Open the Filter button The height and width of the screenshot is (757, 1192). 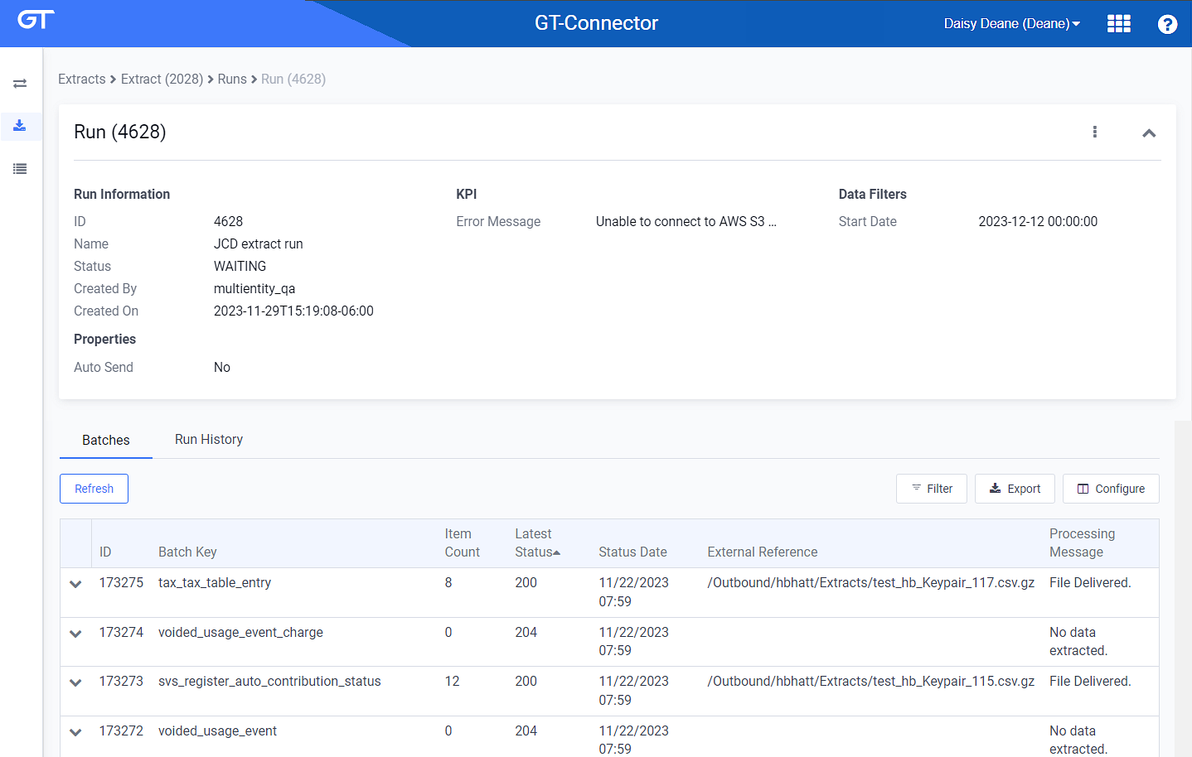[932, 489]
